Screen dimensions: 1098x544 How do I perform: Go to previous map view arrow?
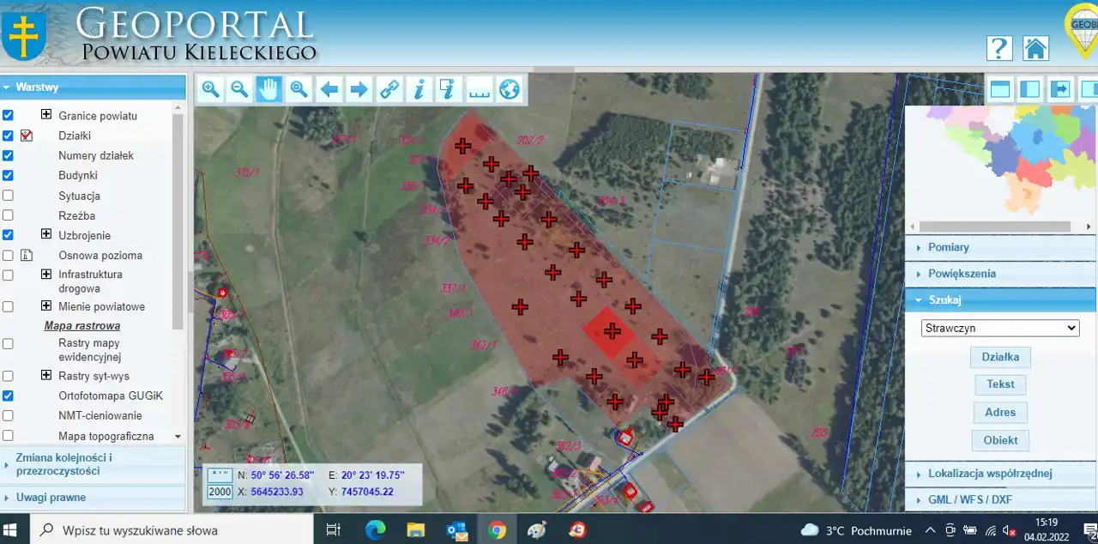(329, 89)
